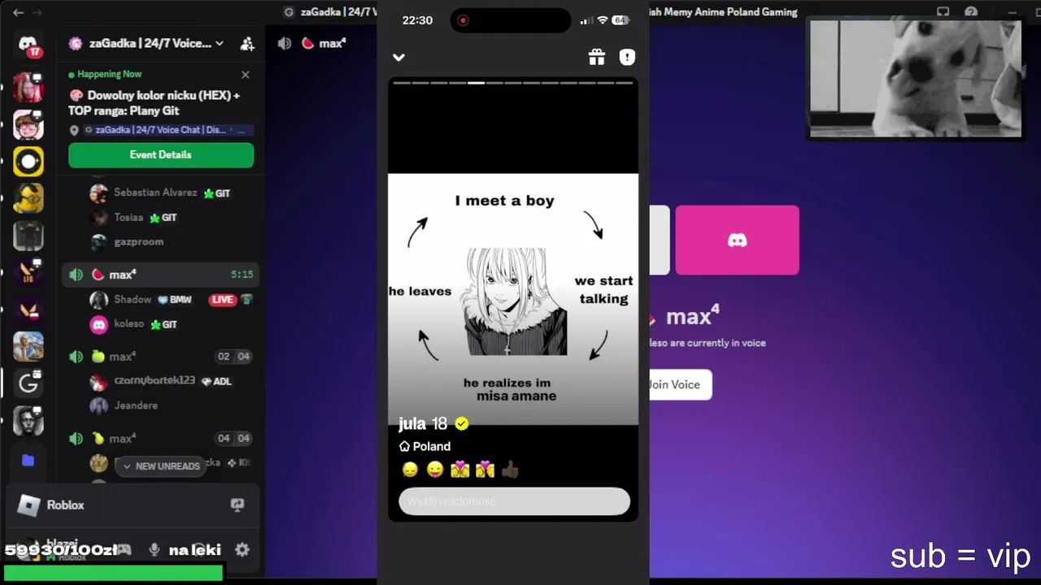Open the blue folder in server list
Screen dimensions: 1041x585
click(28, 461)
